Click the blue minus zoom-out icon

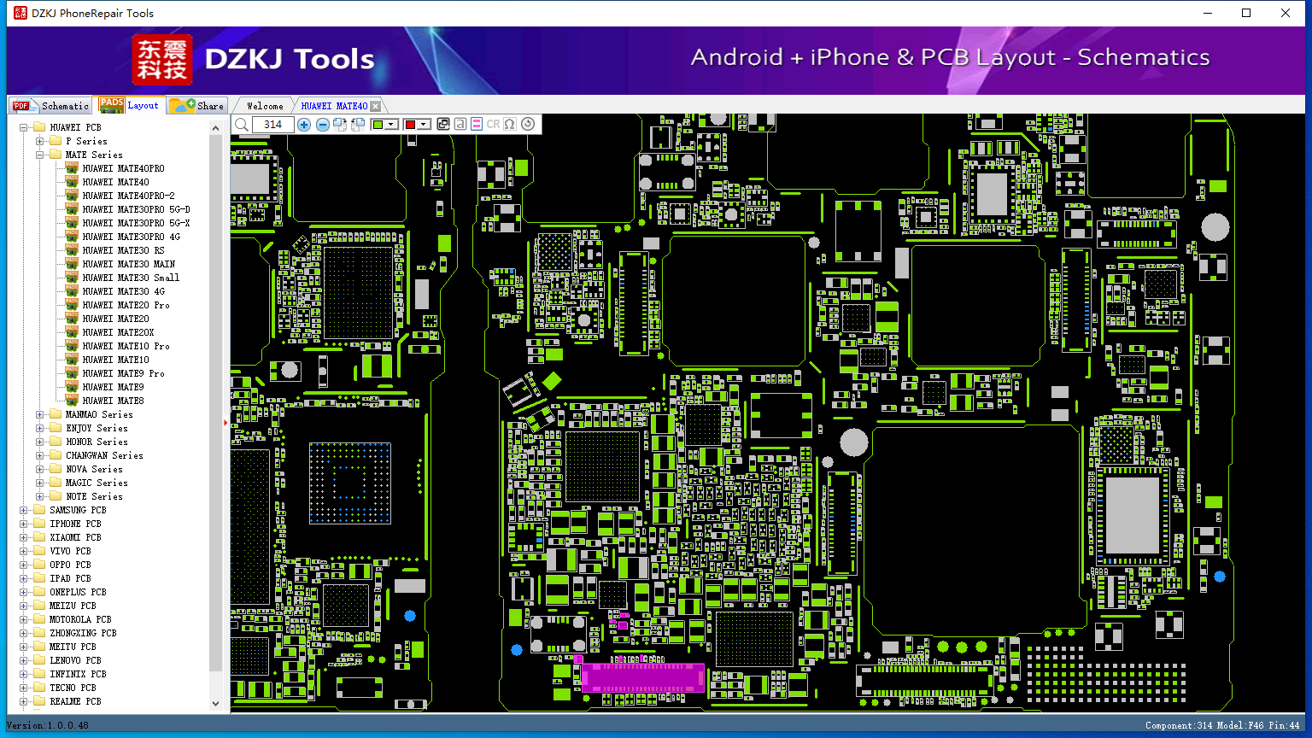tap(323, 125)
